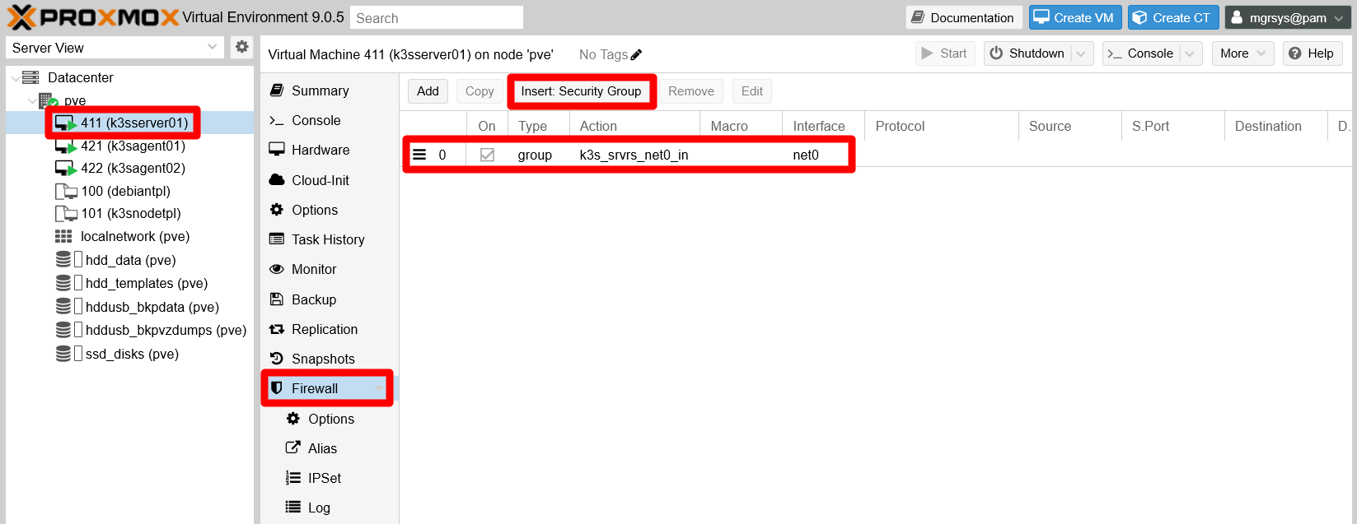Open the More dropdown menu

1243,53
